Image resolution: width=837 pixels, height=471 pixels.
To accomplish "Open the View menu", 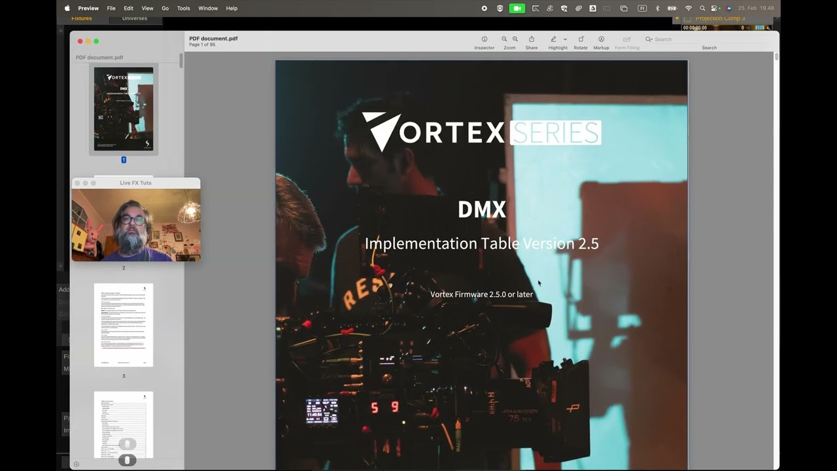I will 147,9.
